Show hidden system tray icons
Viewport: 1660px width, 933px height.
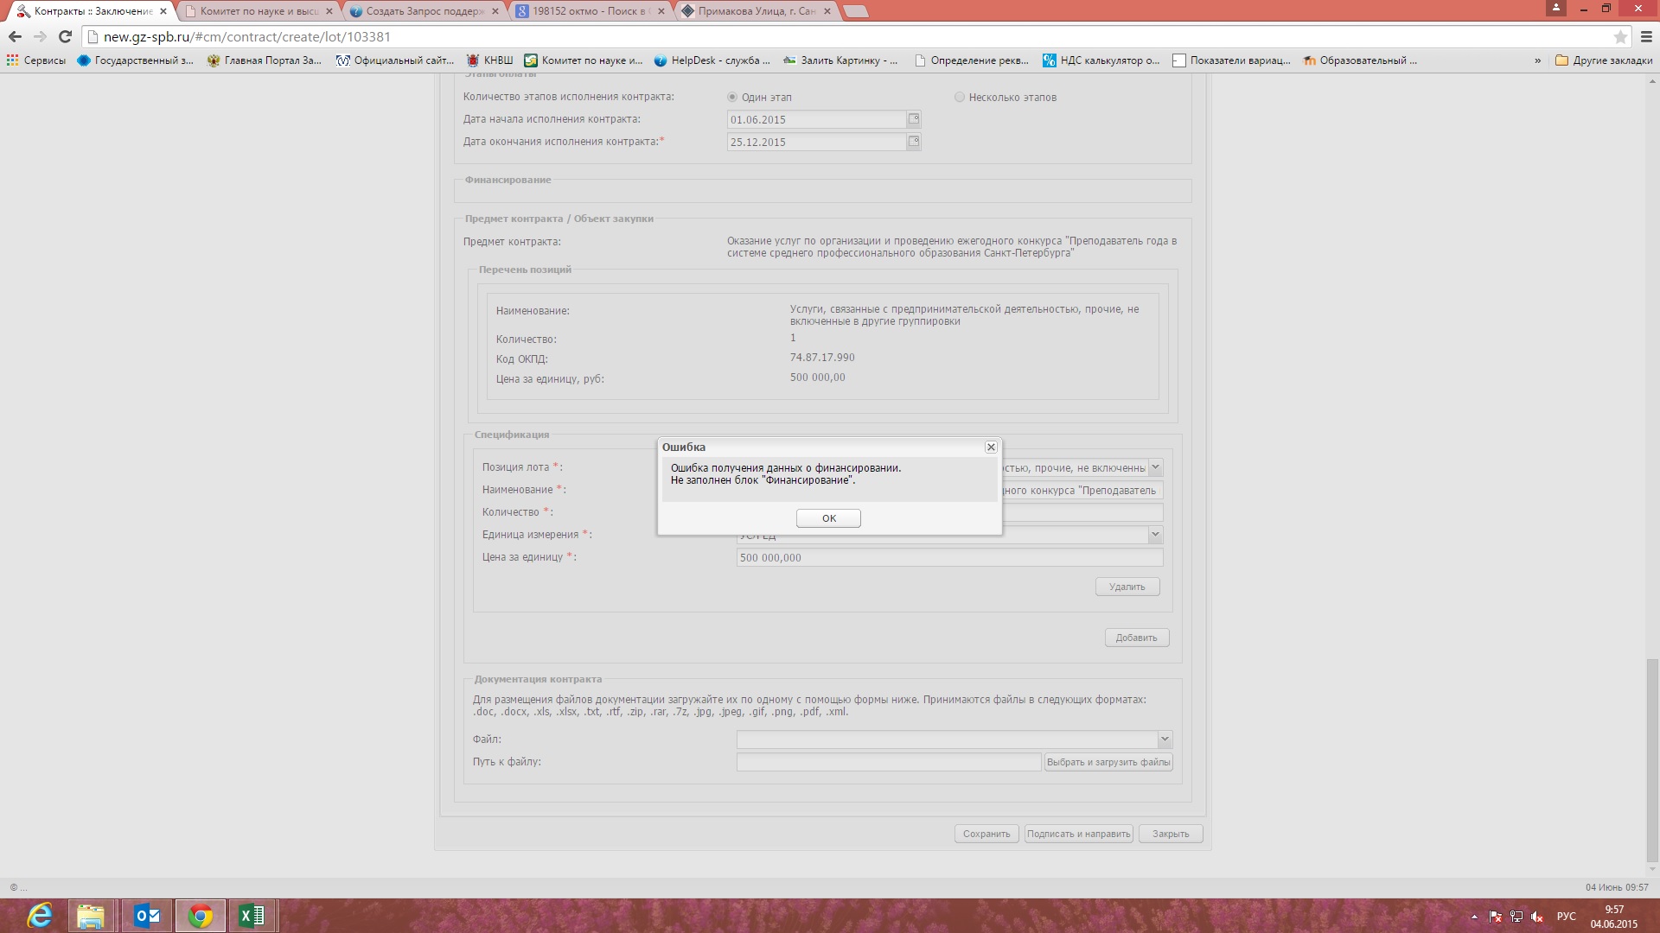click(x=1474, y=917)
